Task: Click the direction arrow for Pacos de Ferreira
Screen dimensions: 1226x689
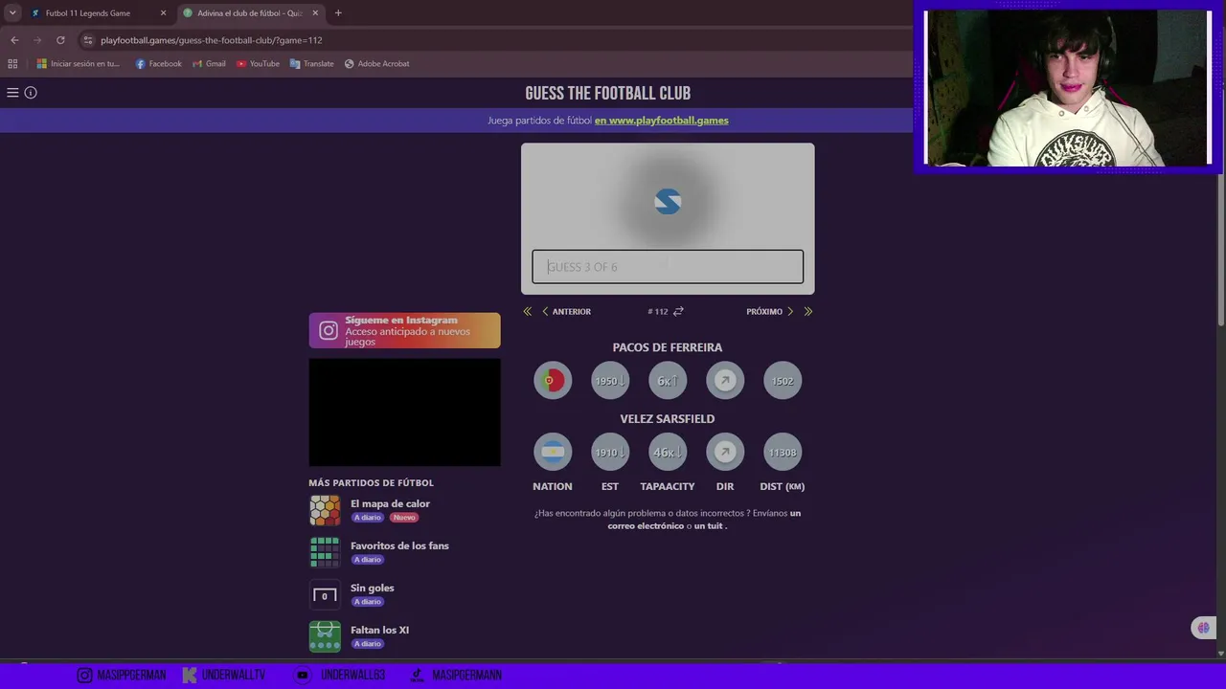Action: point(725,381)
